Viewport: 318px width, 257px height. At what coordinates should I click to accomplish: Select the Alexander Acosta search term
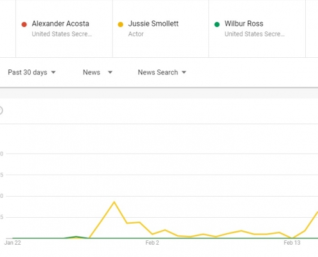[x=60, y=24]
